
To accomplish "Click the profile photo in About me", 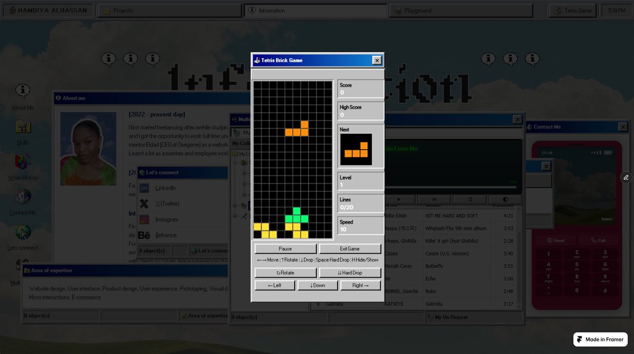I will click(x=88, y=148).
